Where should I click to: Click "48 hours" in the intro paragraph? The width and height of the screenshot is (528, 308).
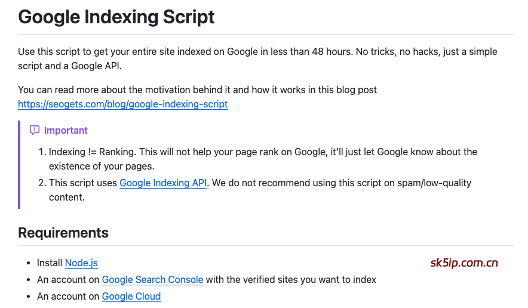[330, 52]
